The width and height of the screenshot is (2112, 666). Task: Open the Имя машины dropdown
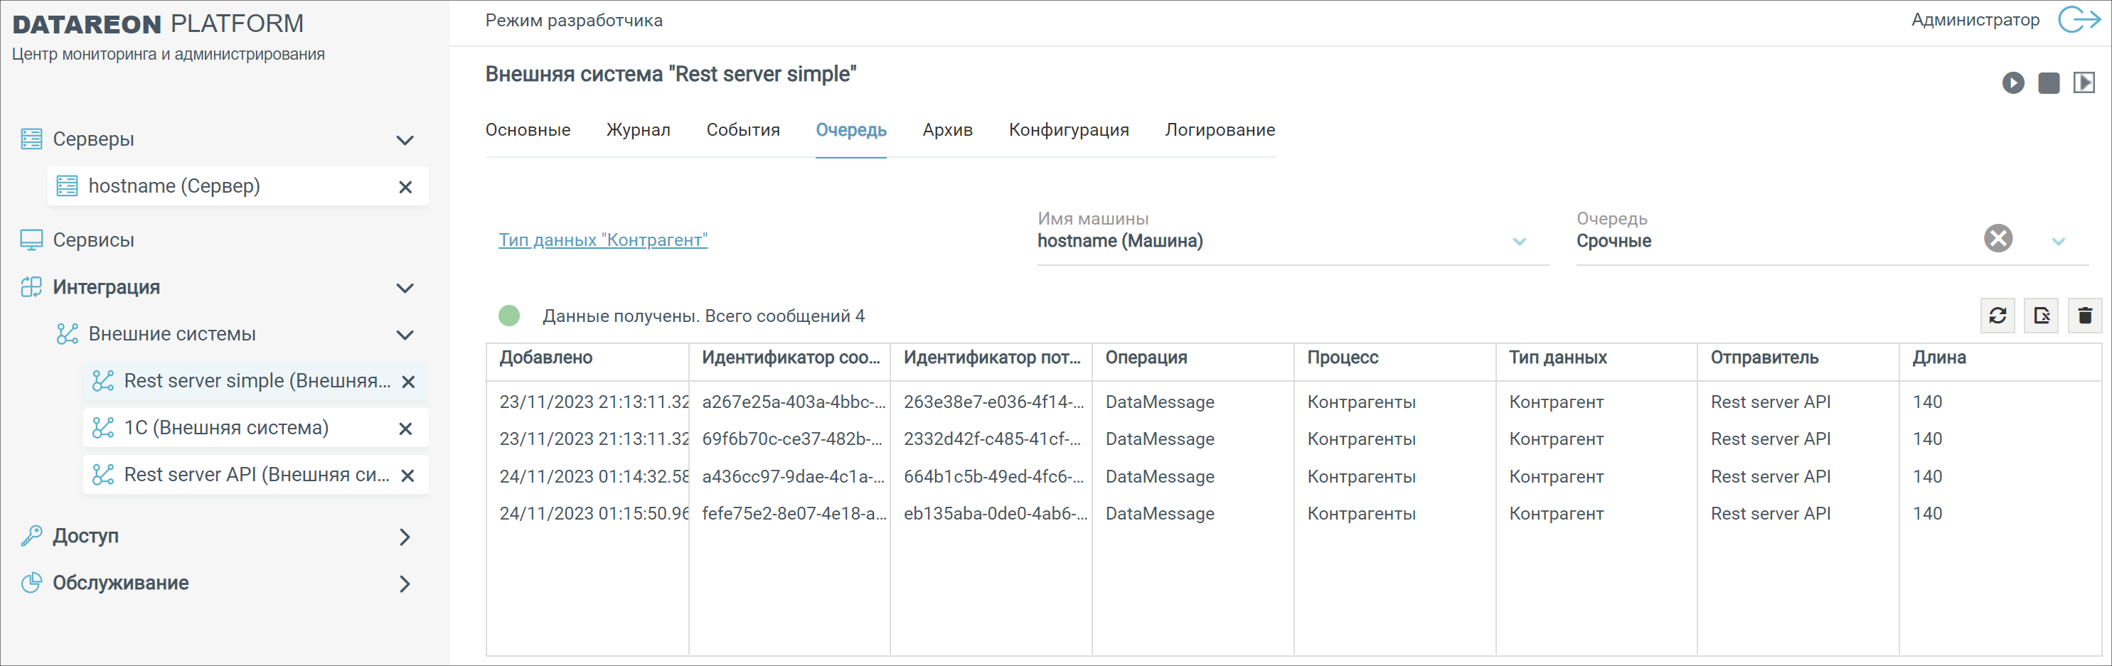tap(1519, 242)
